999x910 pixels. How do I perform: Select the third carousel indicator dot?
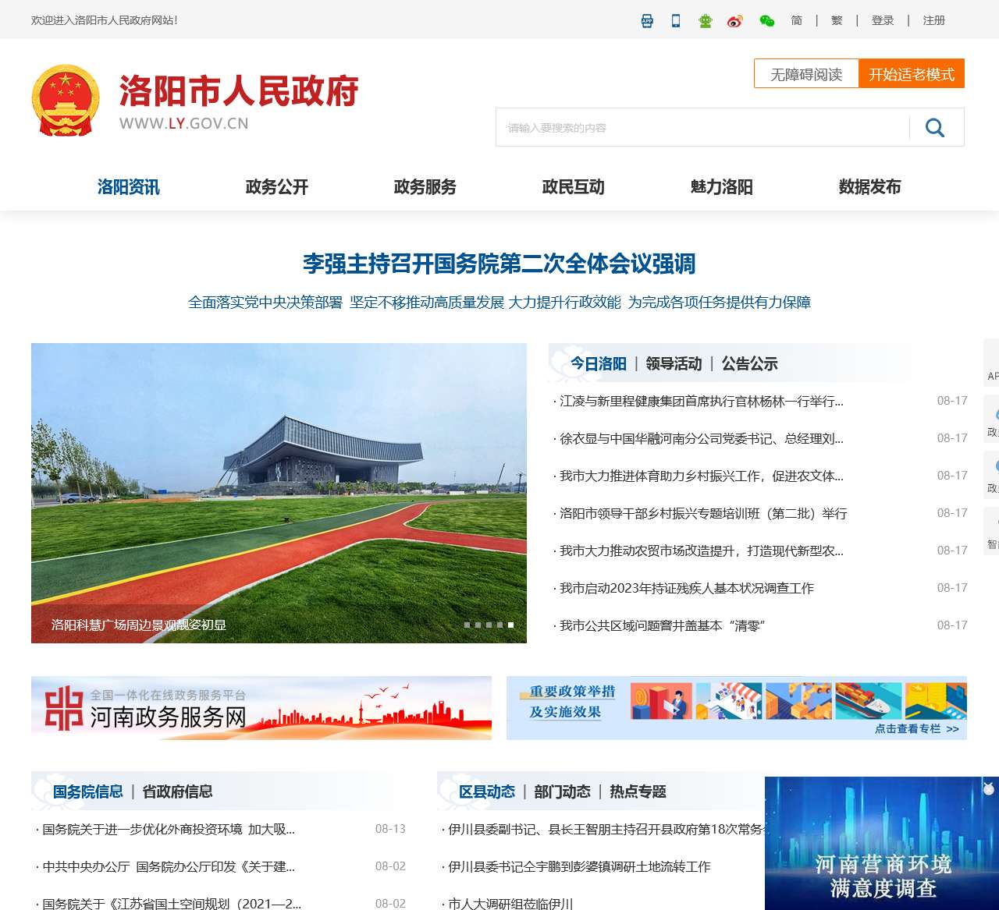coord(489,625)
